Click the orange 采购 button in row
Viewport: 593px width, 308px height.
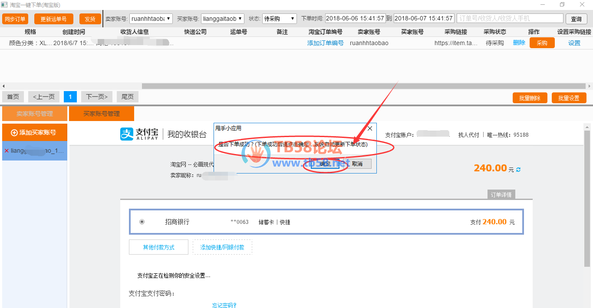542,43
